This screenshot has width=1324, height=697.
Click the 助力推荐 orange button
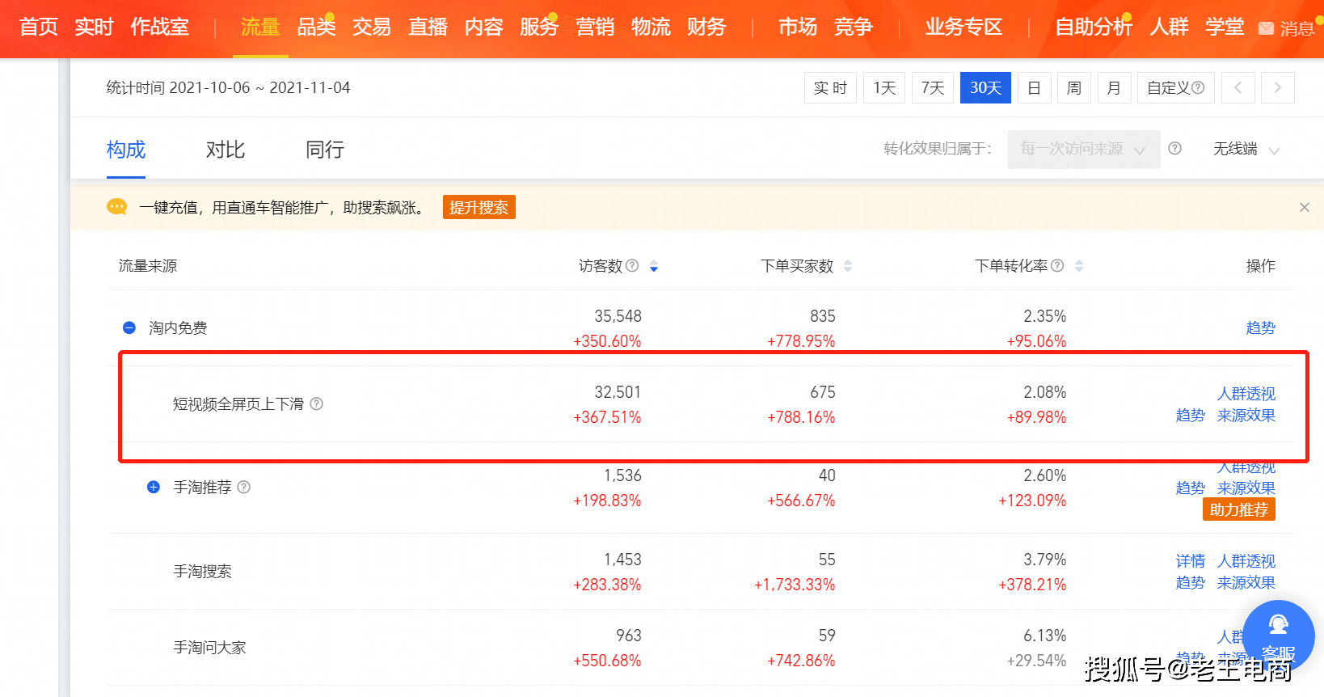point(1238,509)
